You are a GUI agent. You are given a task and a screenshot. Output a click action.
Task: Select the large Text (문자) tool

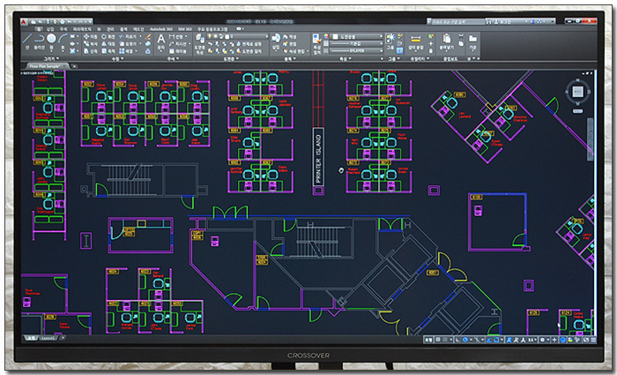(161, 42)
